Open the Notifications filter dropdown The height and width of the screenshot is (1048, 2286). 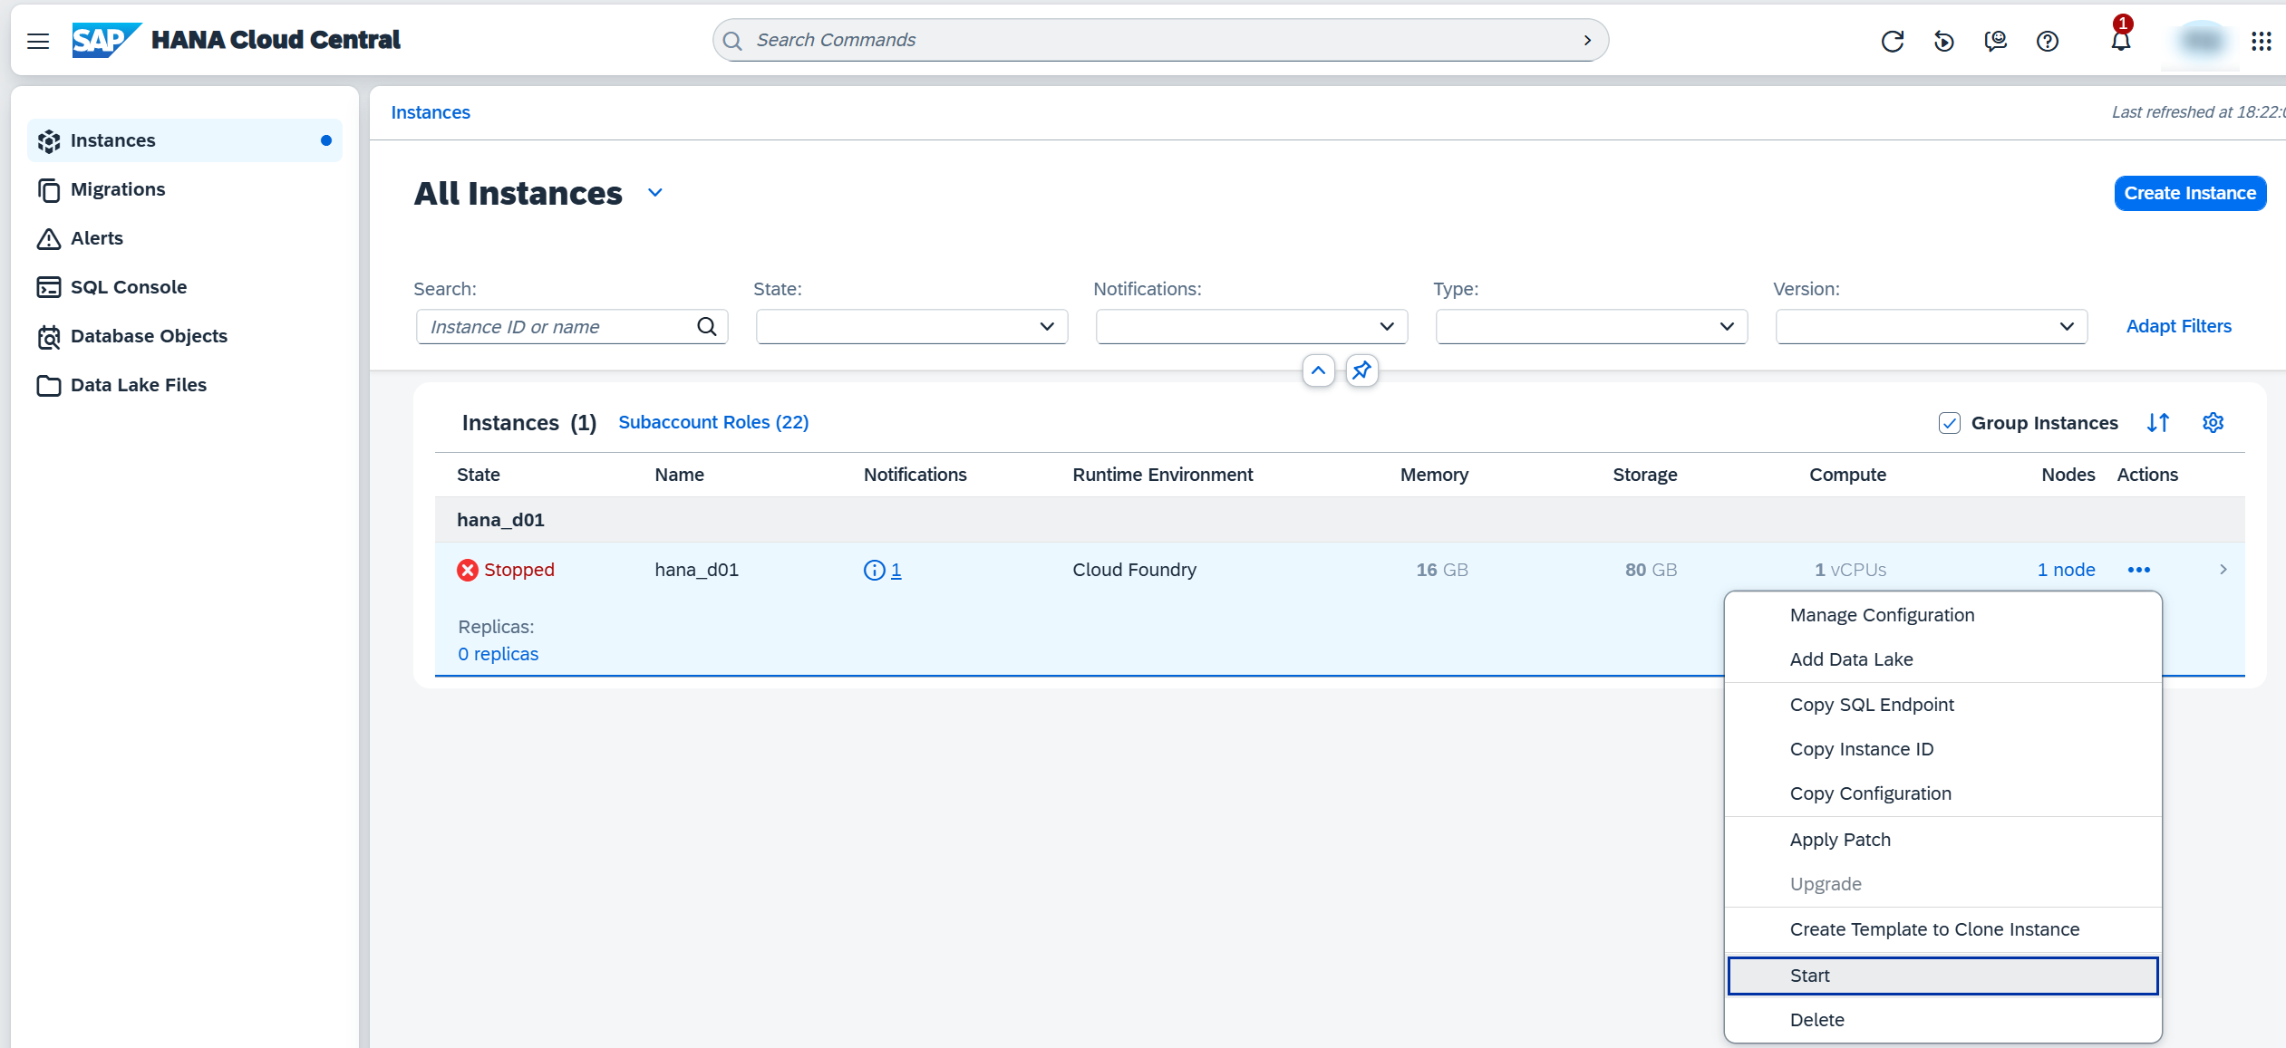[1252, 326]
